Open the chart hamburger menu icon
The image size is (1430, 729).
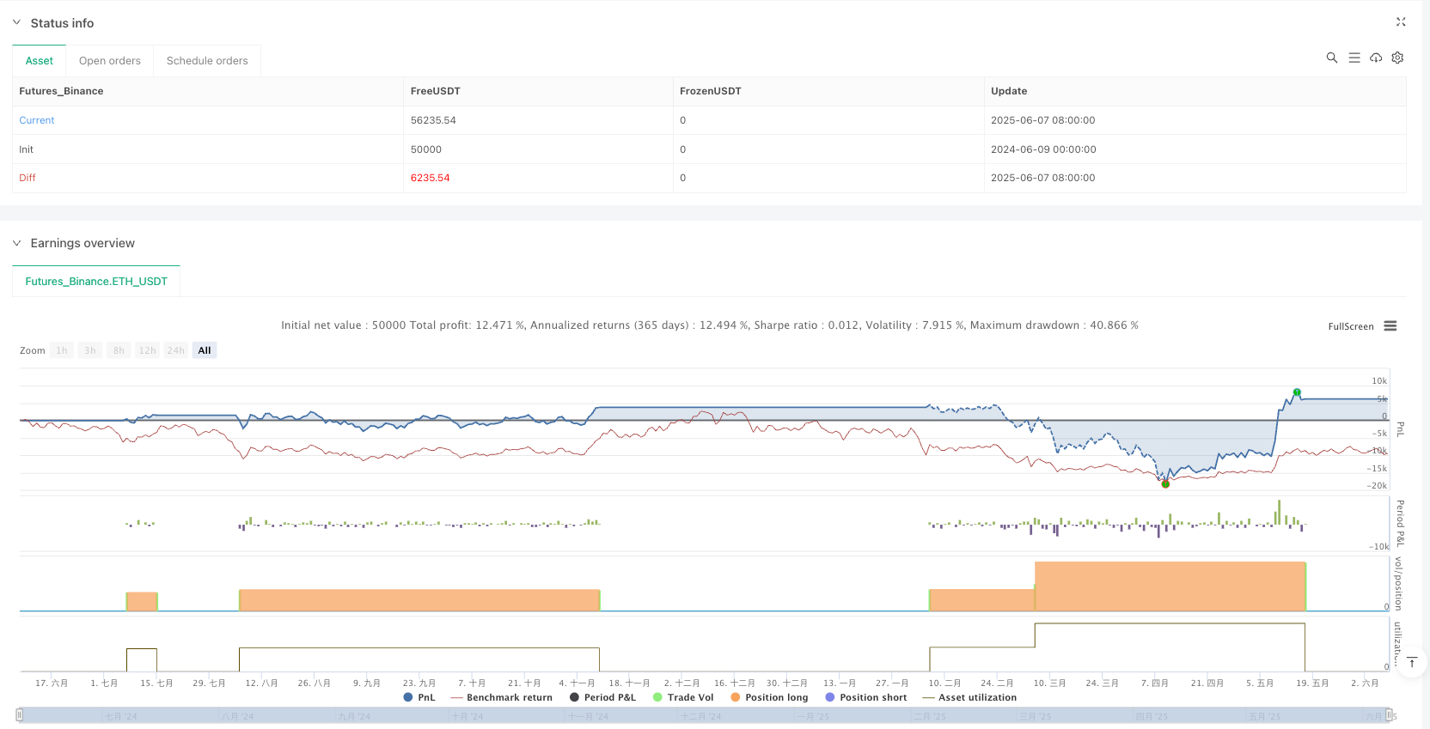coord(1390,326)
